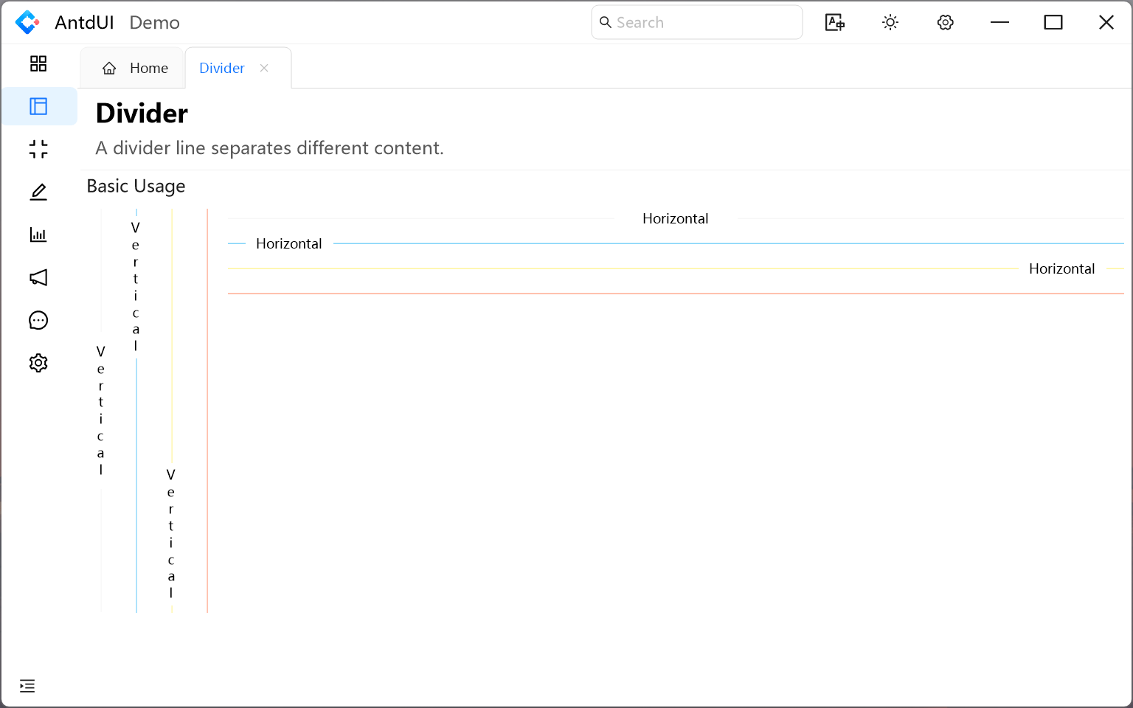The height and width of the screenshot is (708, 1133).
Task: Click the translate language icon
Action: coord(834,23)
